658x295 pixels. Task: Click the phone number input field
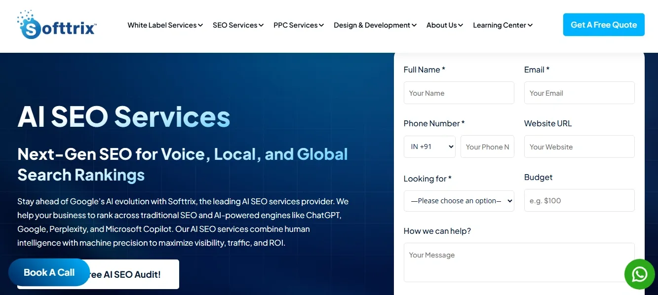pyautogui.click(x=487, y=147)
